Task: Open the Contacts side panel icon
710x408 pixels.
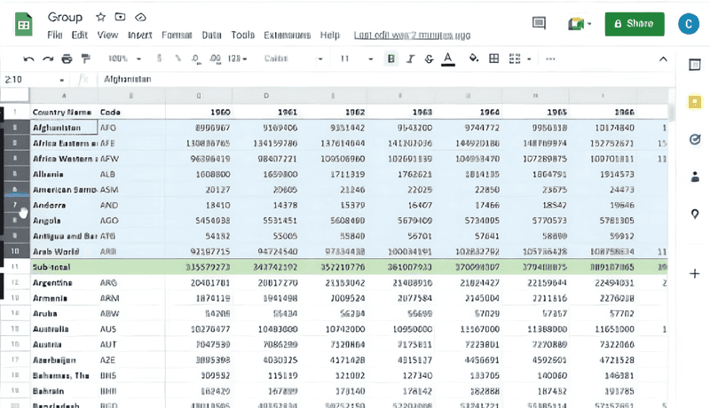Action: [695, 177]
